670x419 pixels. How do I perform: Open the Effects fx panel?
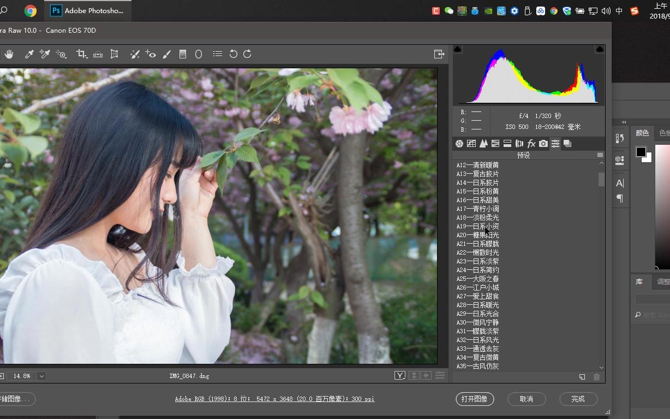[x=531, y=143]
